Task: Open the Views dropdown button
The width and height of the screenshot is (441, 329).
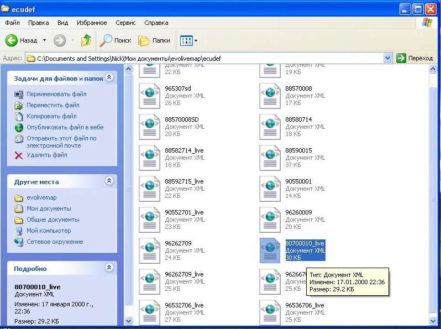Action: 189,40
